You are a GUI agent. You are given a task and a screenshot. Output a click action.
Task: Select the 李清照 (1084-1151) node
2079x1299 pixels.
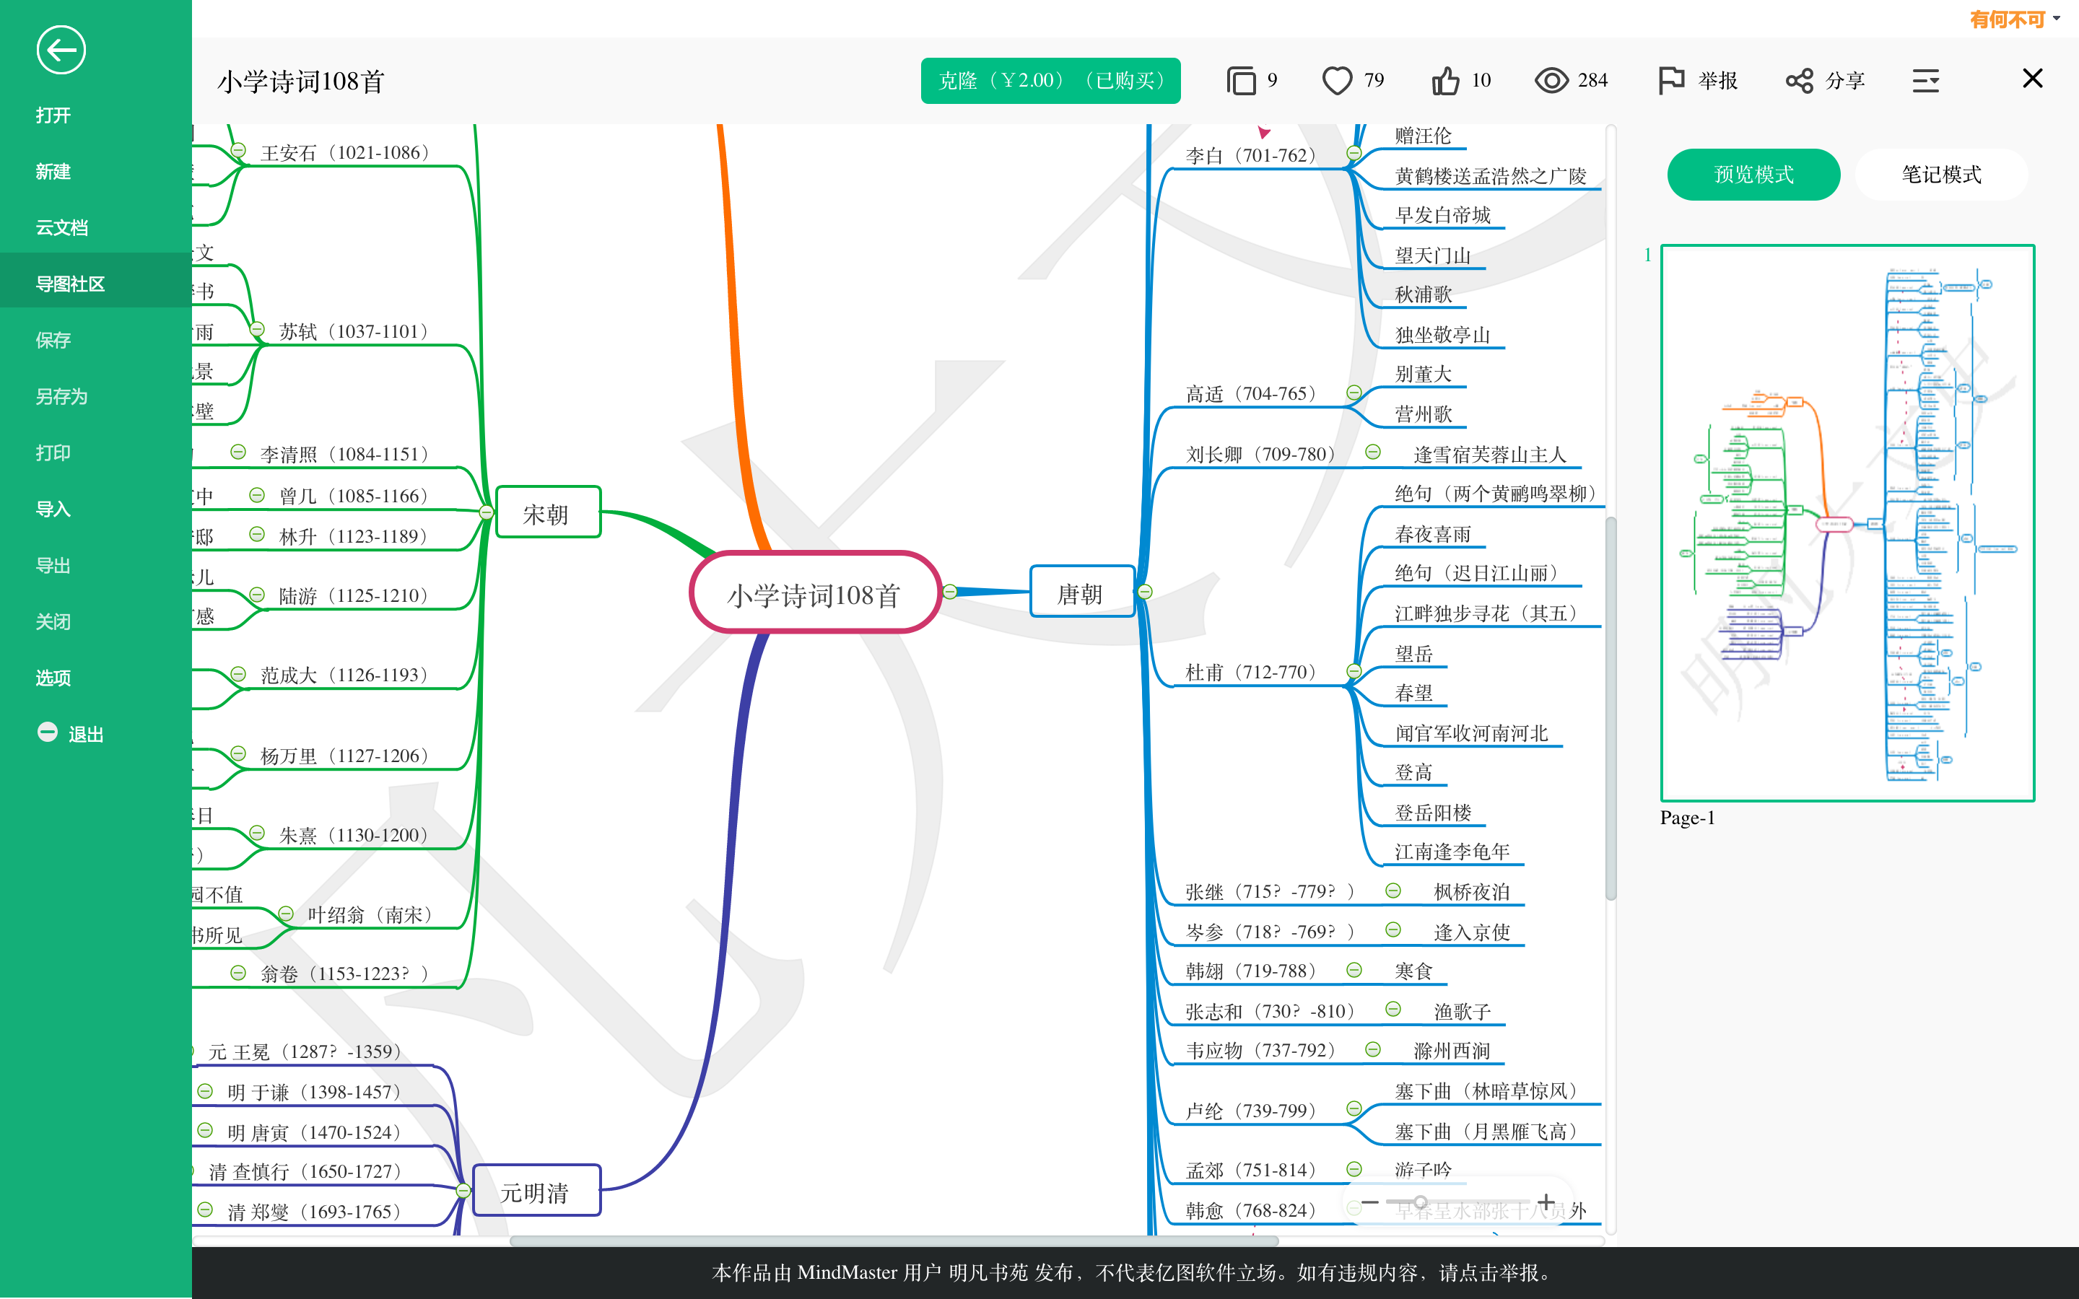click(344, 454)
